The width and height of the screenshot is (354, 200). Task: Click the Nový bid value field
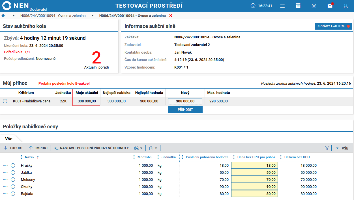coord(185,101)
